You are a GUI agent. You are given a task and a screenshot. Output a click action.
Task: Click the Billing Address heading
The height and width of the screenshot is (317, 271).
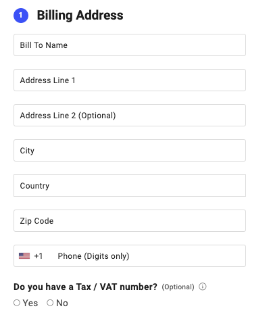[x=80, y=16]
